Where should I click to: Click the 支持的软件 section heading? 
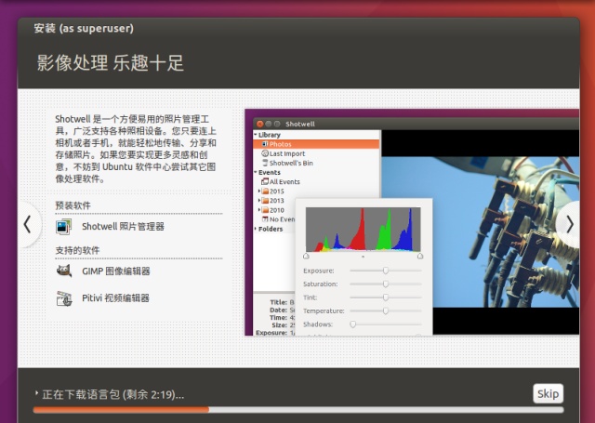click(x=77, y=250)
